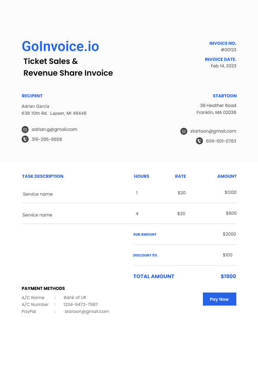This screenshot has height=366, width=258.
Task: Click the Pay Now button
Action: 219,299
